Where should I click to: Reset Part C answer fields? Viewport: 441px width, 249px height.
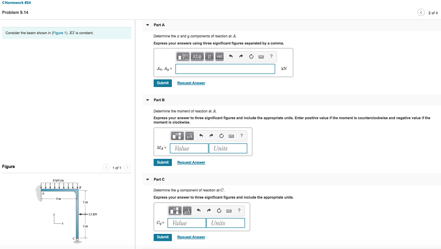219,211
